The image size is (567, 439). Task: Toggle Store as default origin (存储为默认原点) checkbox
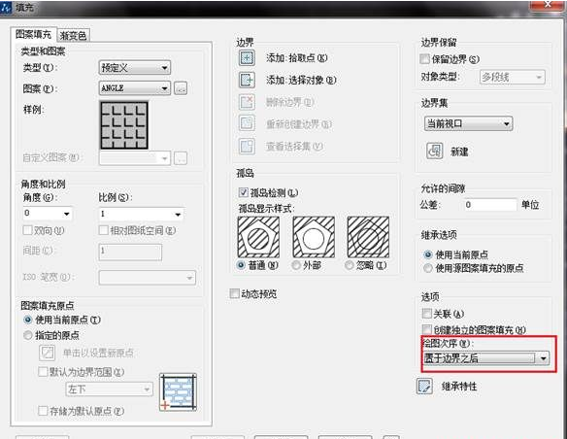click(x=43, y=411)
